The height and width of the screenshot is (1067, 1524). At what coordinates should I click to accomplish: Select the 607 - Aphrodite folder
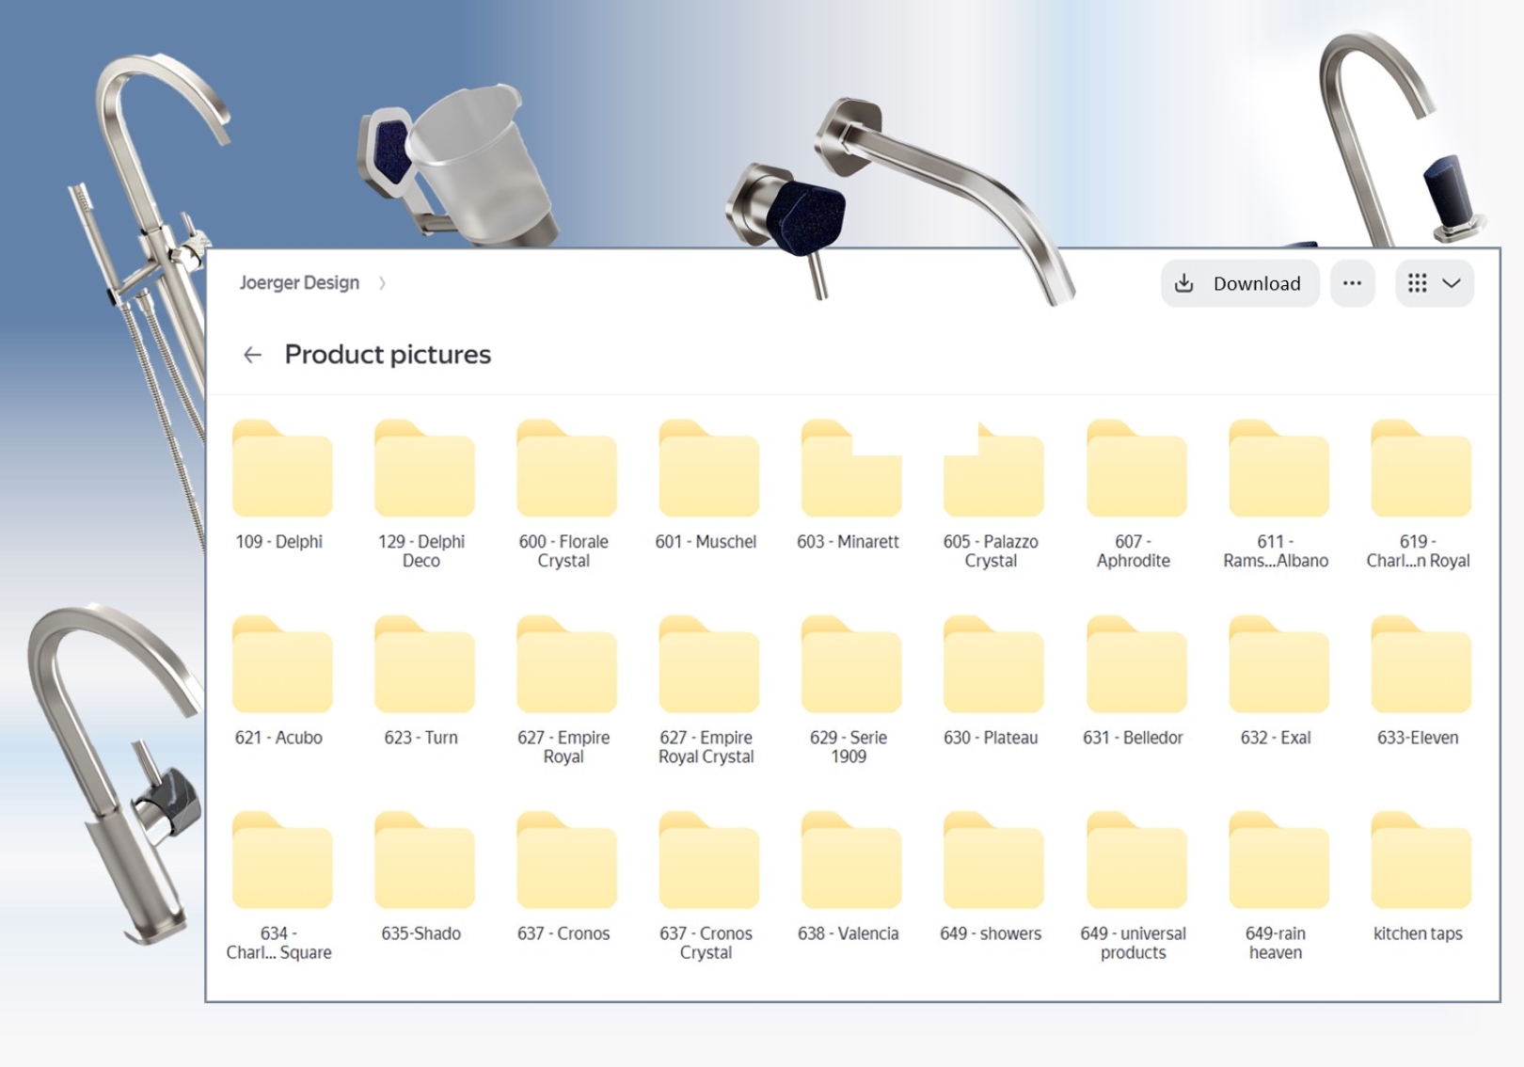[1135, 470]
